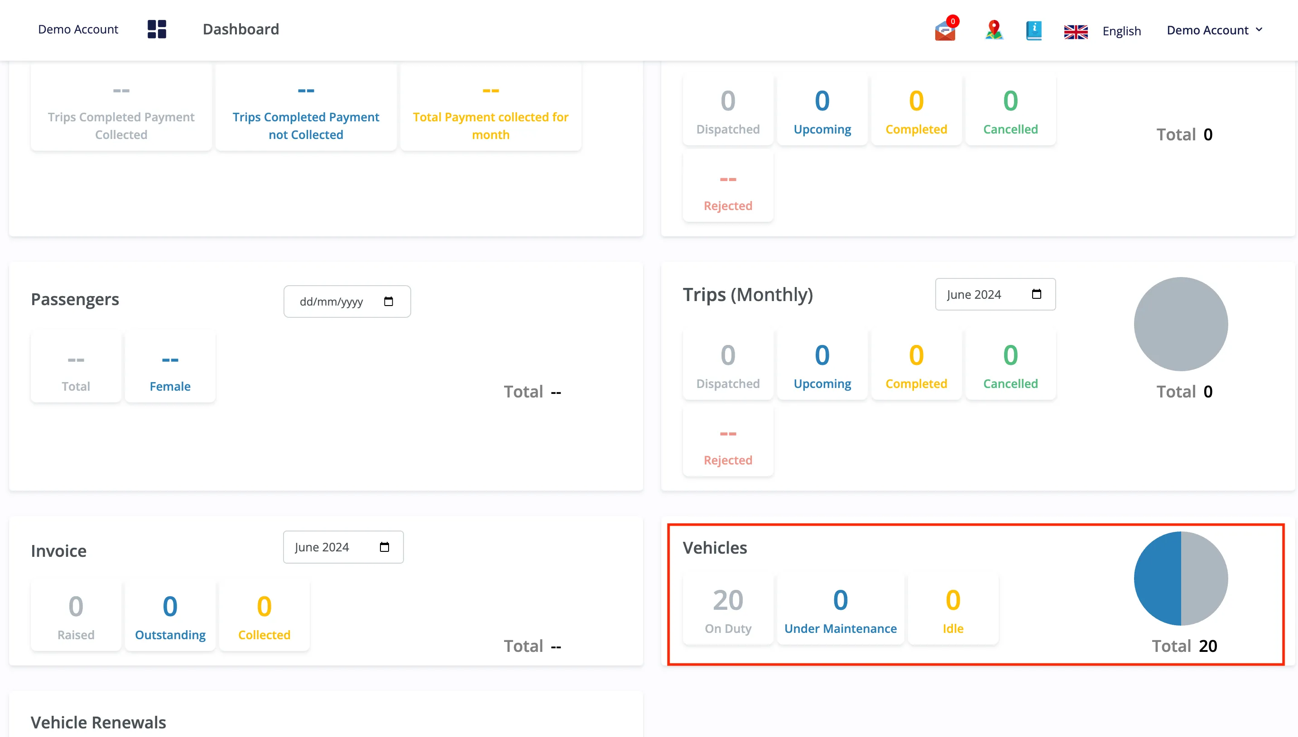The image size is (1298, 737).
Task: Select the Passengers Female card
Action: tap(170, 367)
